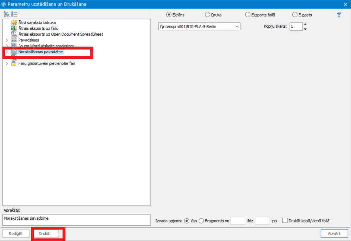Screen dimensions: 351x241
Task: Click the Pavadzīmes report icon
Action: coord(14,40)
